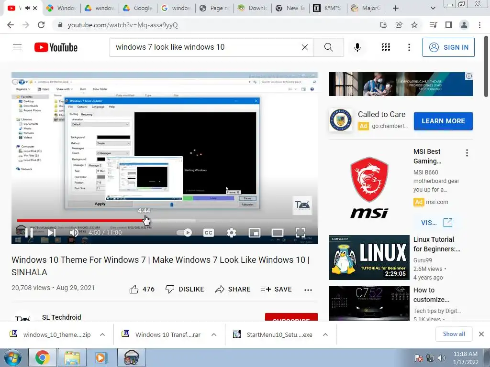
Task: Click the Called to Care ad title
Action: (381, 115)
